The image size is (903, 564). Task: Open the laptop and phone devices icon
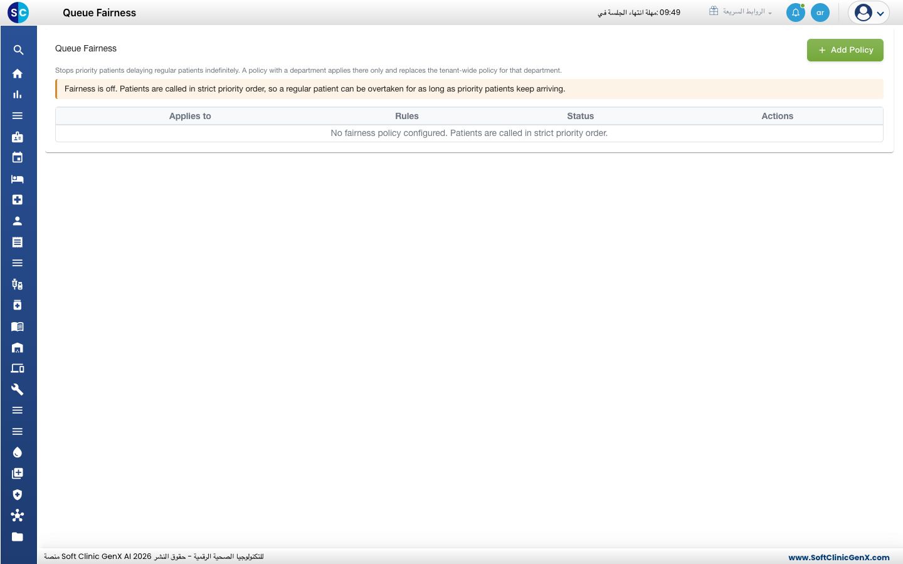(18, 368)
